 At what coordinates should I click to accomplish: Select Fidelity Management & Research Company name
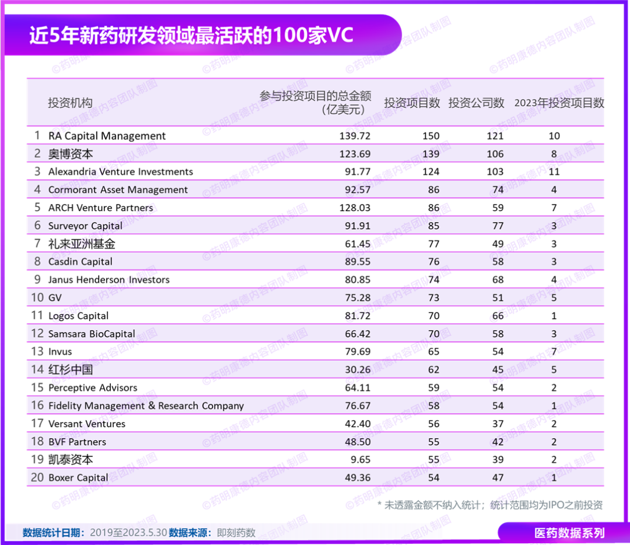146,406
